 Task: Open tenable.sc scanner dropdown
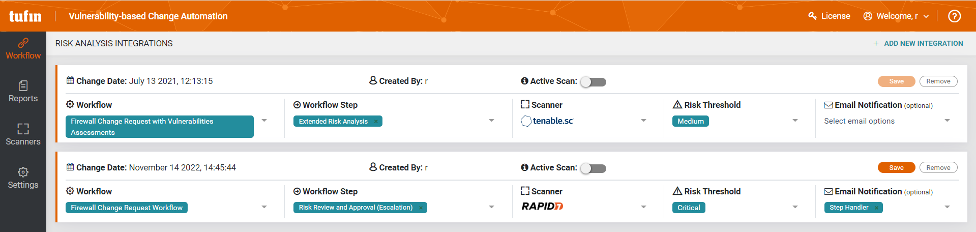tap(643, 121)
